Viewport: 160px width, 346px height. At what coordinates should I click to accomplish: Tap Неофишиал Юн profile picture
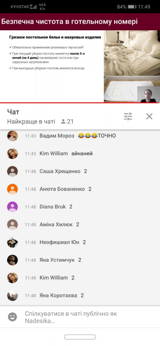coord(12,242)
